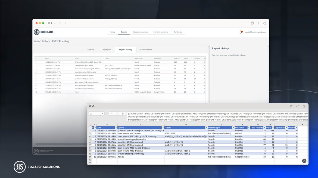
Task: Open the Date column filter dropdown
Action: coord(116,128)
